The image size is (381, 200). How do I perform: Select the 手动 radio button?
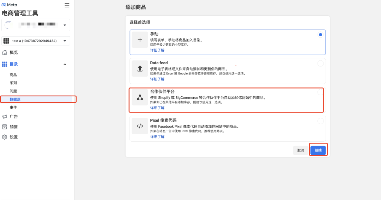coord(320,35)
